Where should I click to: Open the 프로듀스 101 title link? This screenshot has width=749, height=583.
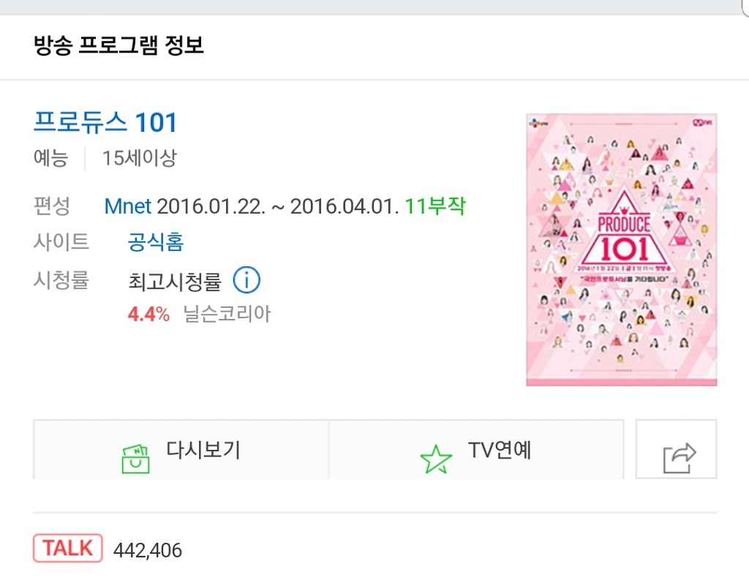105,123
